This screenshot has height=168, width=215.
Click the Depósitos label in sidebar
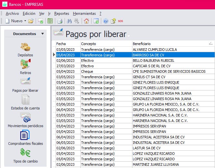click(25, 55)
